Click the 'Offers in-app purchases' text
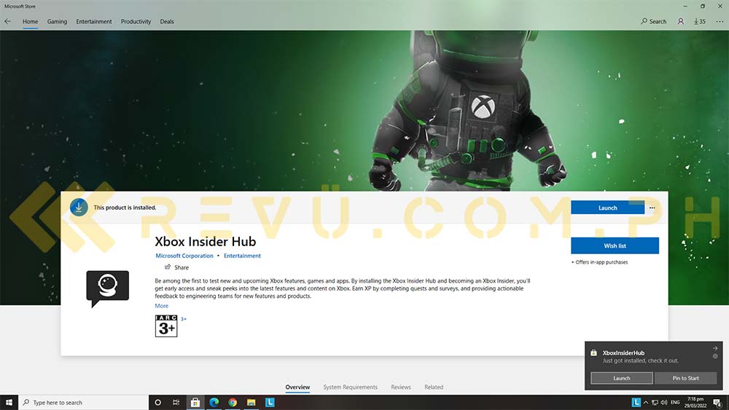This screenshot has height=410, width=729. pos(601,262)
